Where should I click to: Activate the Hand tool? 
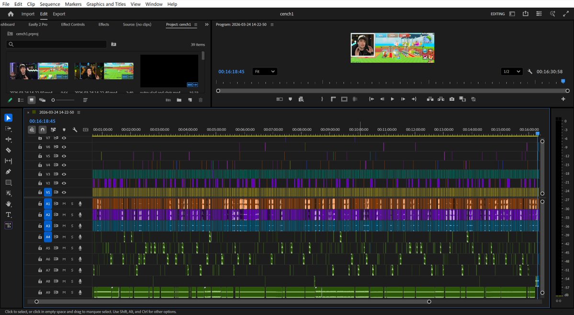coord(8,204)
